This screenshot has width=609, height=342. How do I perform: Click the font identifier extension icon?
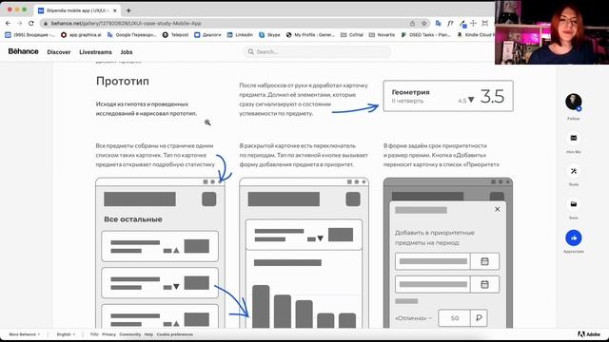pos(450,23)
